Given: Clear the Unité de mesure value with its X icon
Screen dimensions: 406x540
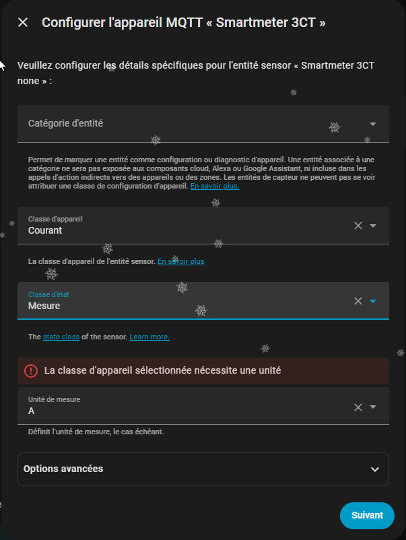Looking at the screenshot, I should [x=358, y=407].
